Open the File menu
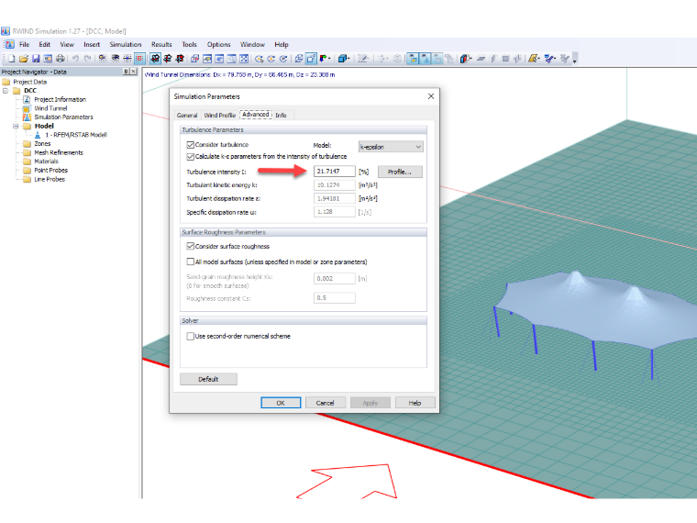The height and width of the screenshot is (523, 697). click(25, 44)
